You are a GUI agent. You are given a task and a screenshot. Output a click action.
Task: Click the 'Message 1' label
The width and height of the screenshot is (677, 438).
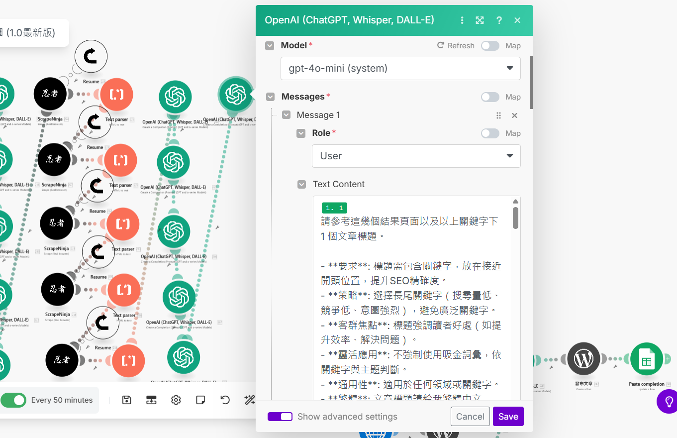[x=318, y=115]
